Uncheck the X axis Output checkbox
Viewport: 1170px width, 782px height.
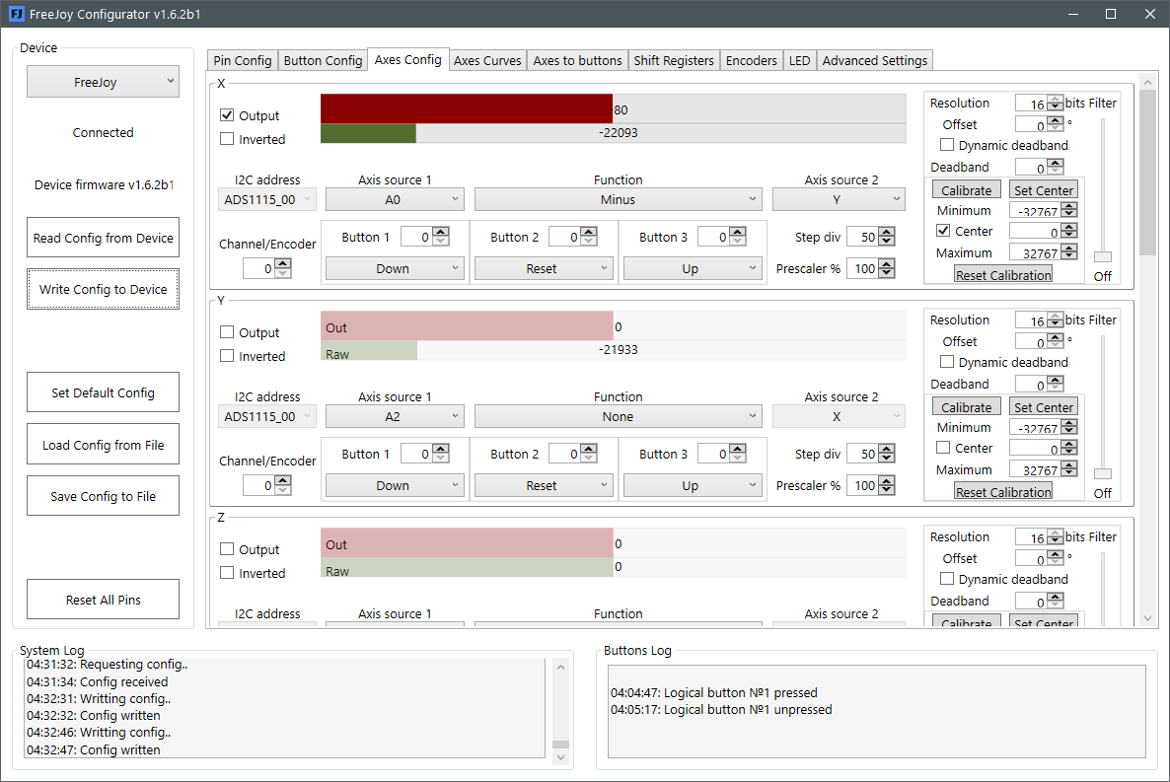(x=227, y=115)
